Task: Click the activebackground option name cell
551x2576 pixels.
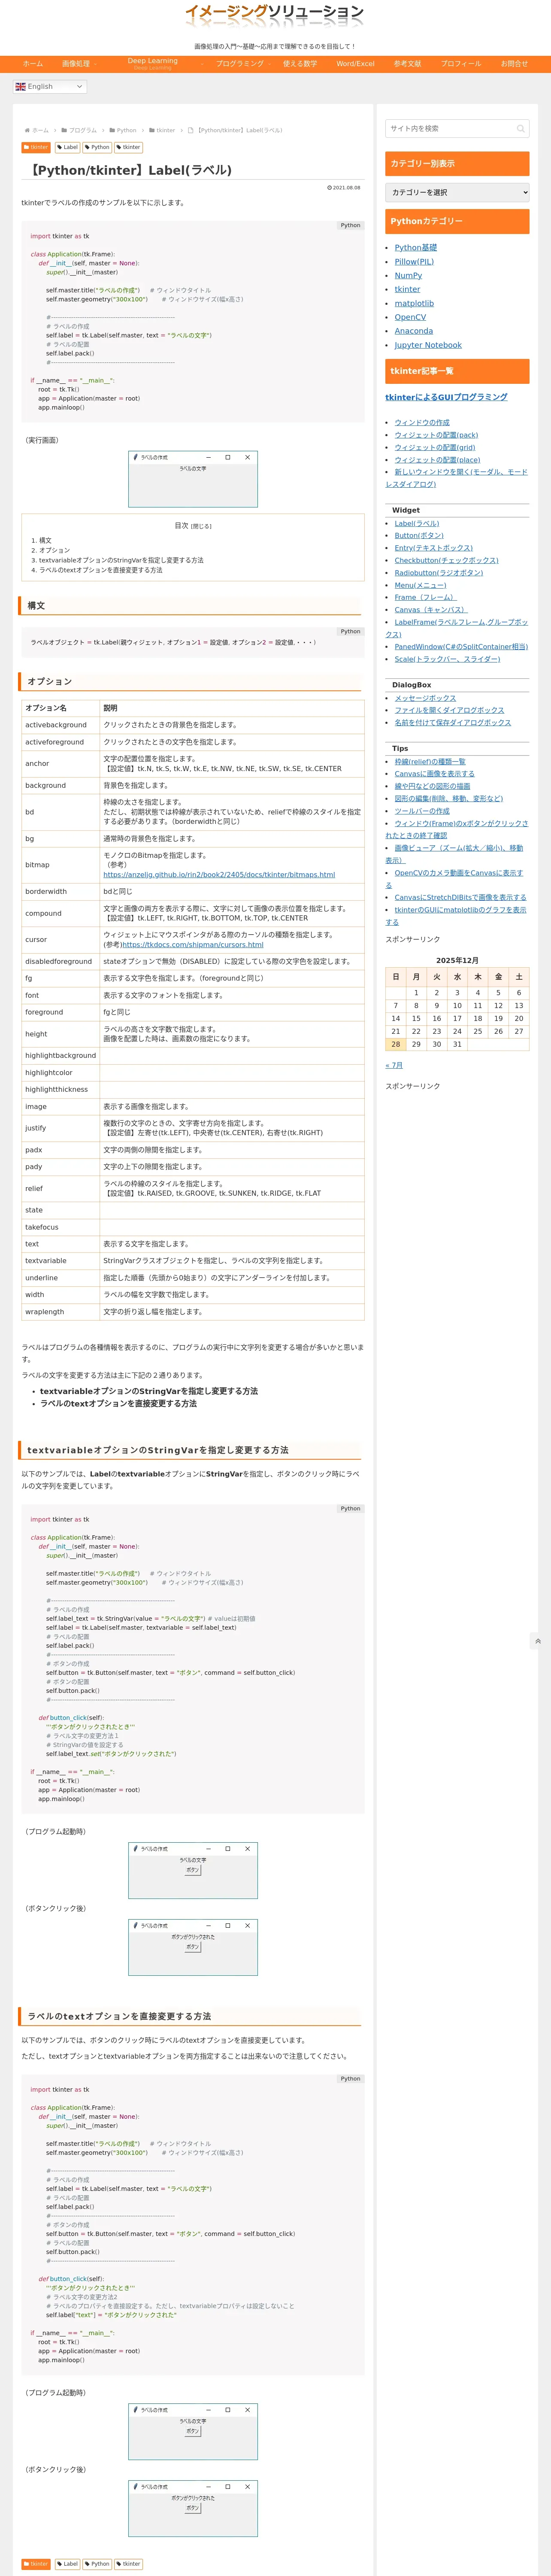Action: point(60,725)
